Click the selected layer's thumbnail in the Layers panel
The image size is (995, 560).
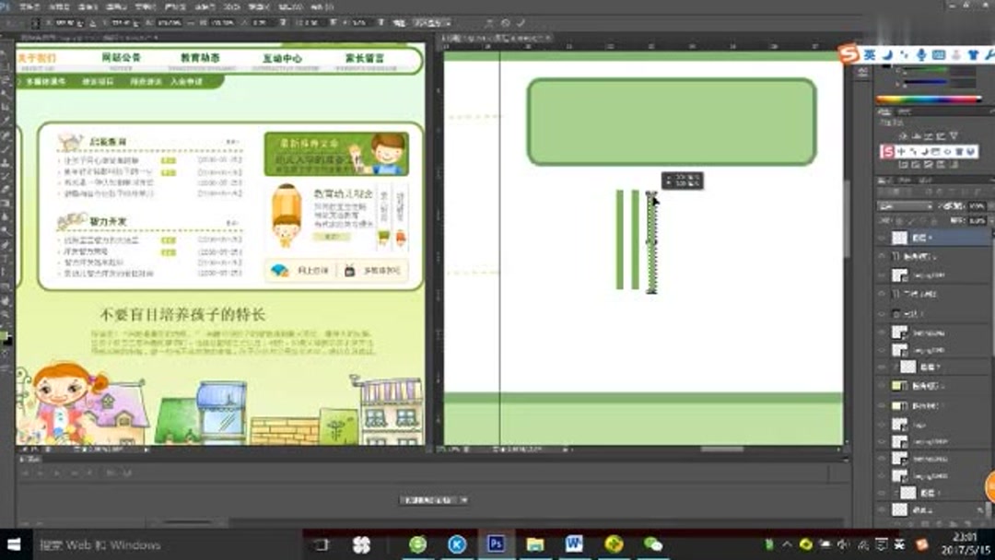901,238
